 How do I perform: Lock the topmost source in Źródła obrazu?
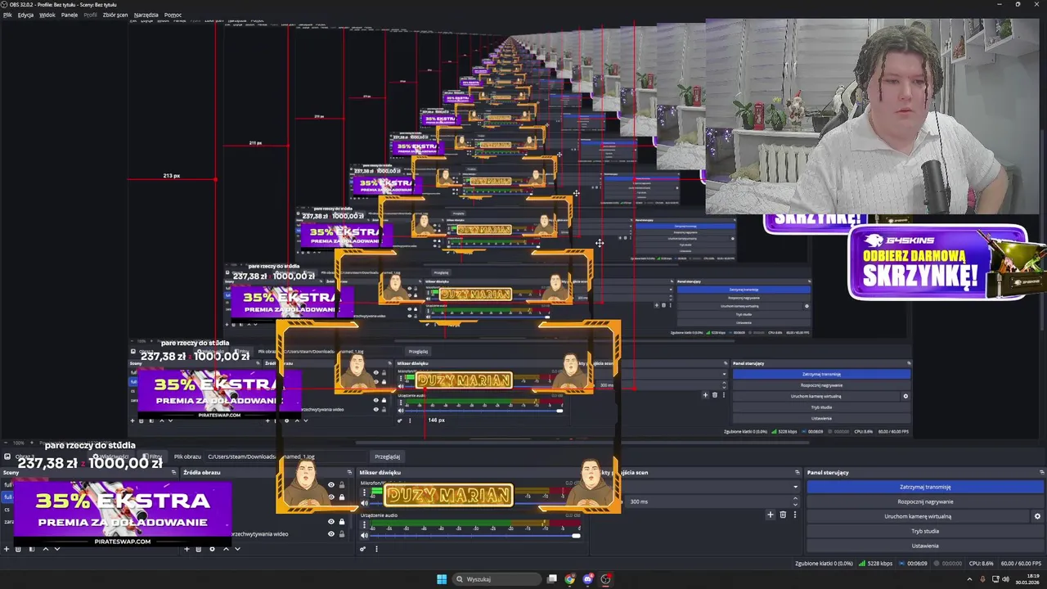342,484
